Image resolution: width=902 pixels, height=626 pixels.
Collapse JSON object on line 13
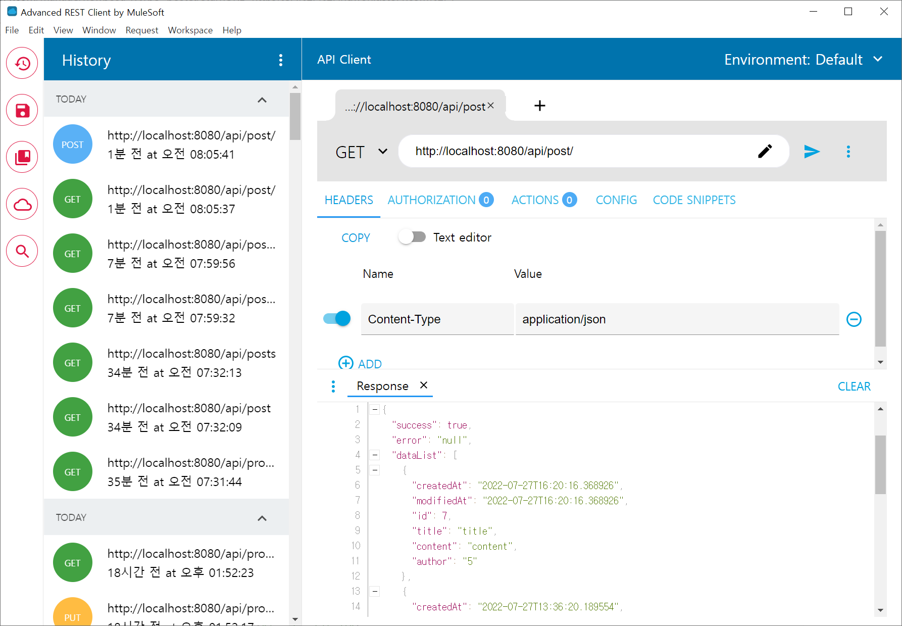pyautogui.click(x=375, y=591)
